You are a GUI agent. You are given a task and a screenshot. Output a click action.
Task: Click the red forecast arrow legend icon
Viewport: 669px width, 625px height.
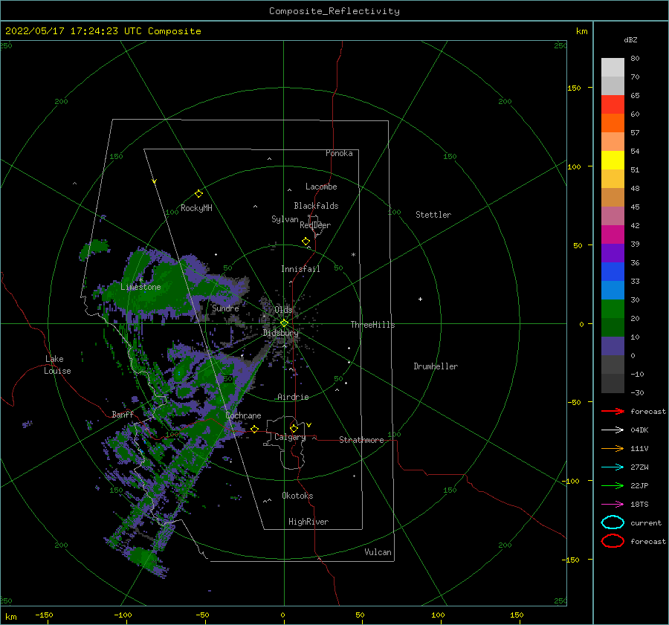point(613,411)
